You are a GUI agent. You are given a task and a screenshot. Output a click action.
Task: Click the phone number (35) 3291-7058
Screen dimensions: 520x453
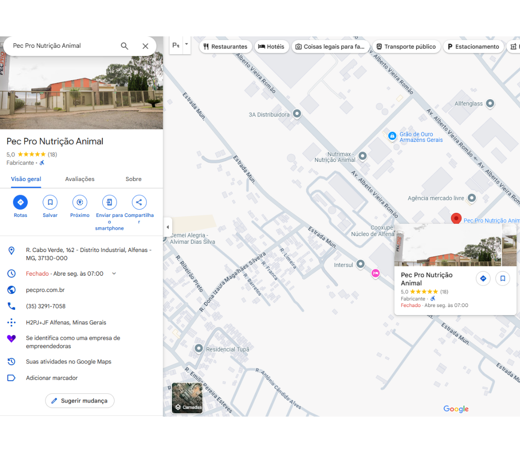click(46, 306)
